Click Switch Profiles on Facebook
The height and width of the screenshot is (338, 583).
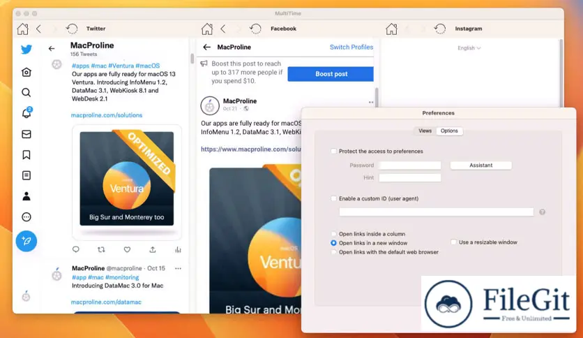(351, 47)
